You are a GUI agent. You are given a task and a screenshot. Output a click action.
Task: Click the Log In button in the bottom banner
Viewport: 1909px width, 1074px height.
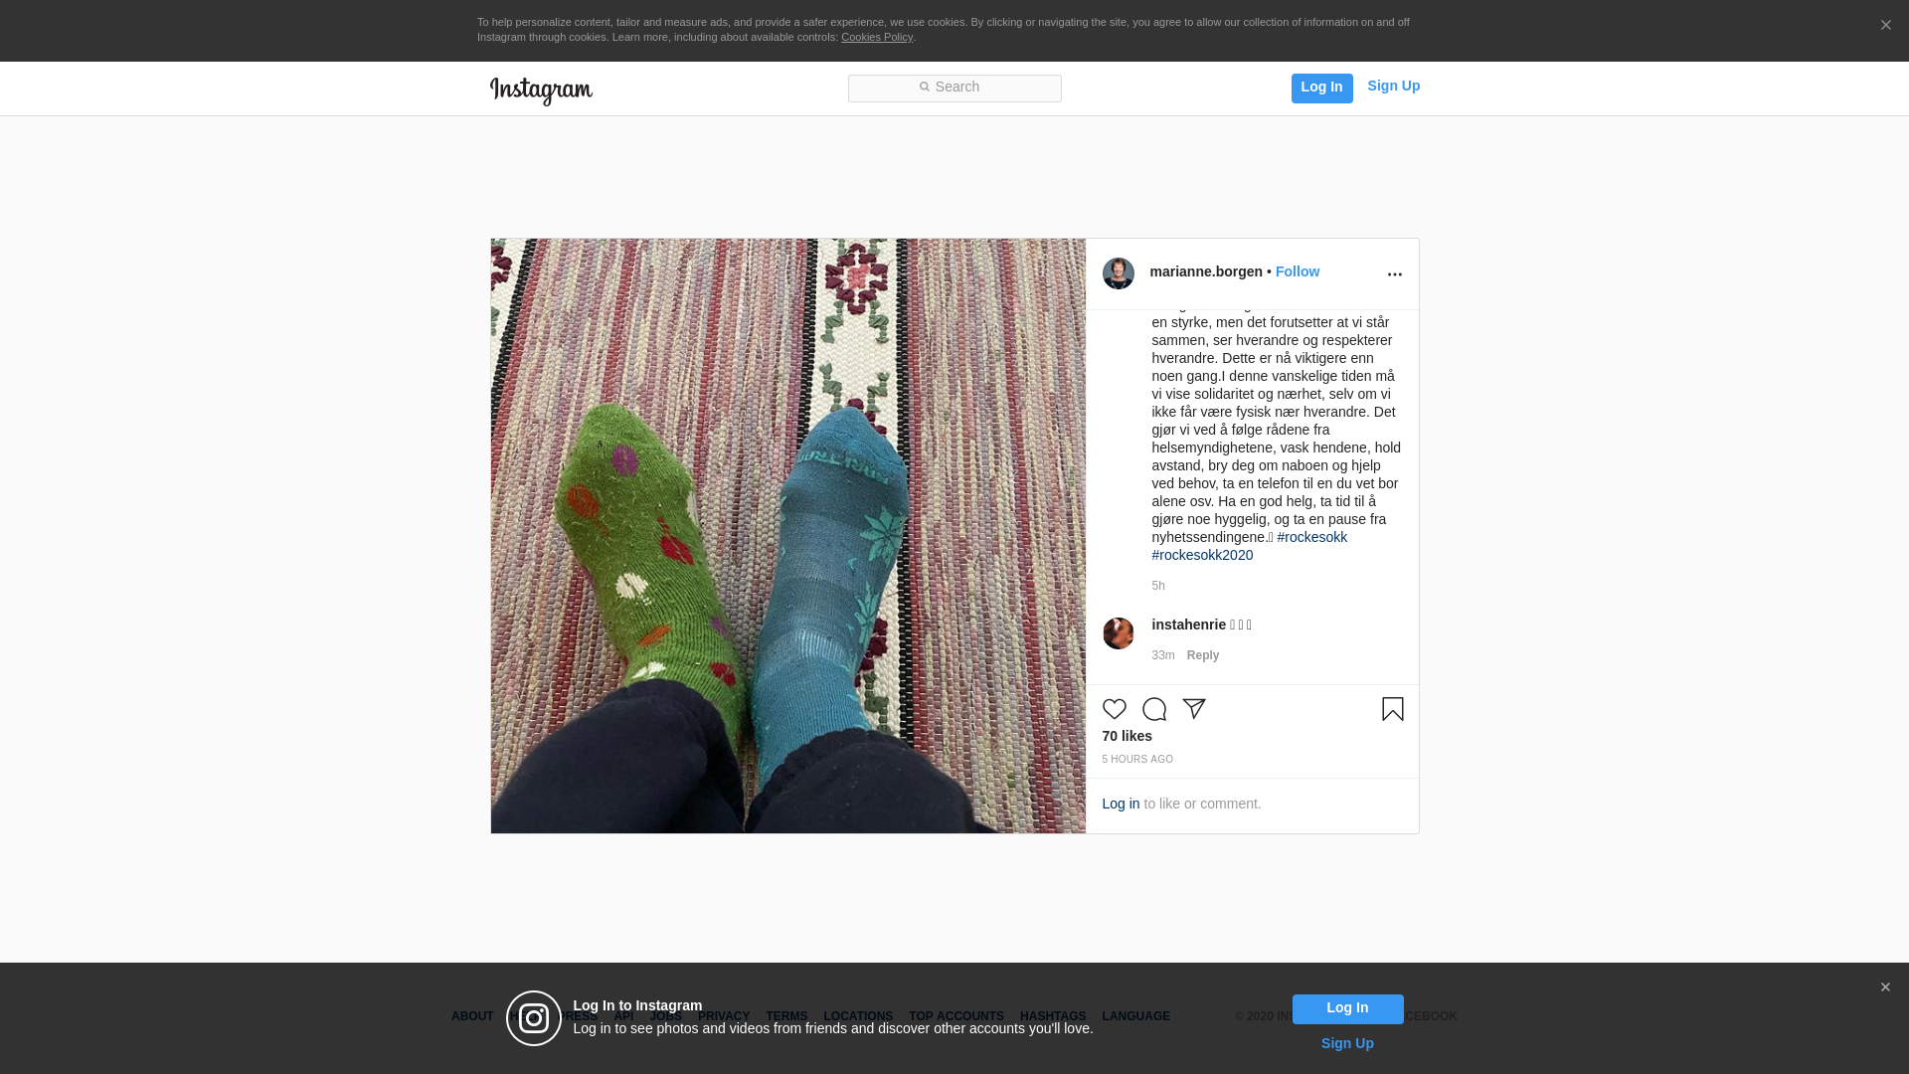(x=1347, y=1008)
